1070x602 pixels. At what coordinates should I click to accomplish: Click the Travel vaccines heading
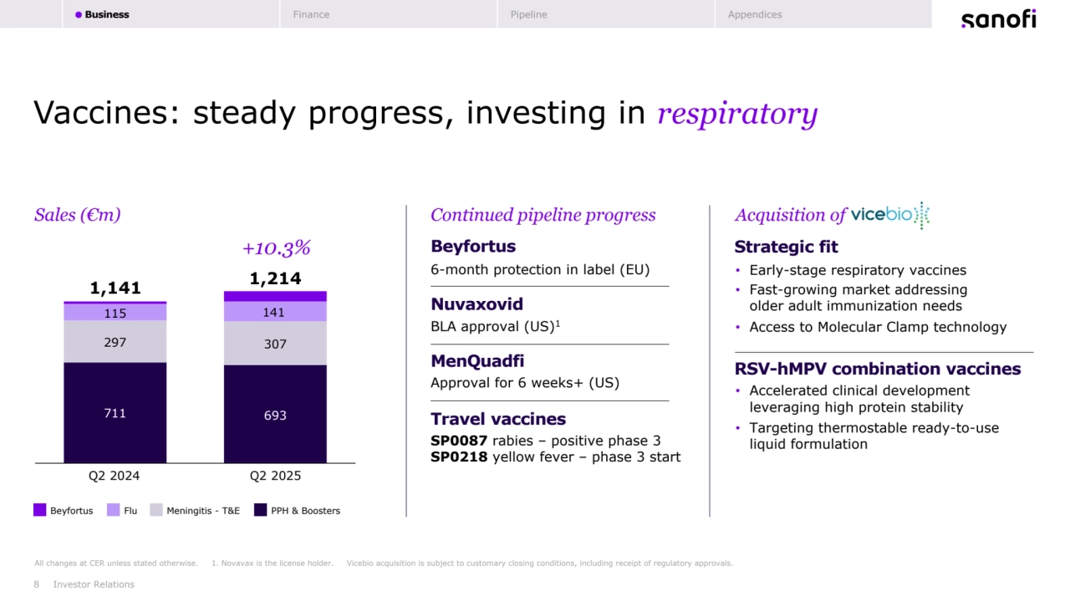[x=498, y=419]
